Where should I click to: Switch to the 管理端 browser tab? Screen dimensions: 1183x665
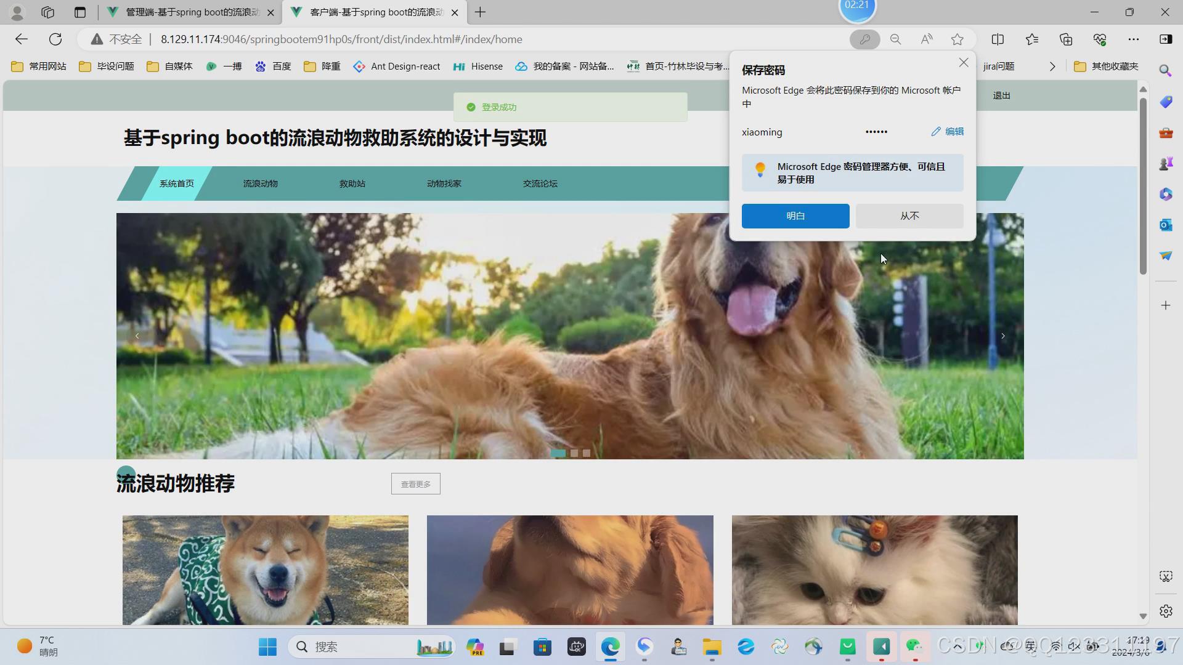185,12
